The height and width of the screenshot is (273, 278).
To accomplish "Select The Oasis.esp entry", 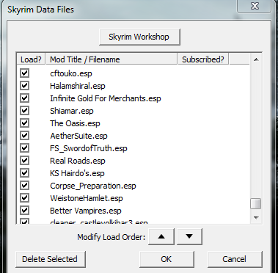I will coord(75,123).
